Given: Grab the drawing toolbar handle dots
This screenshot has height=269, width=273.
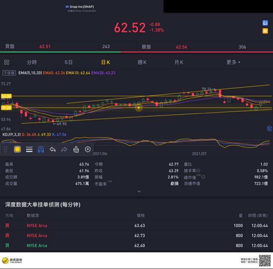Looking at the screenshot, I should (5, 149).
